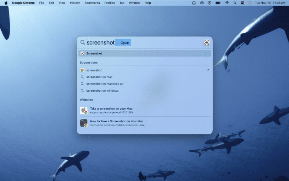This screenshot has height=181, width=289.
Task: Open the History menu
Action: tap(75, 3)
